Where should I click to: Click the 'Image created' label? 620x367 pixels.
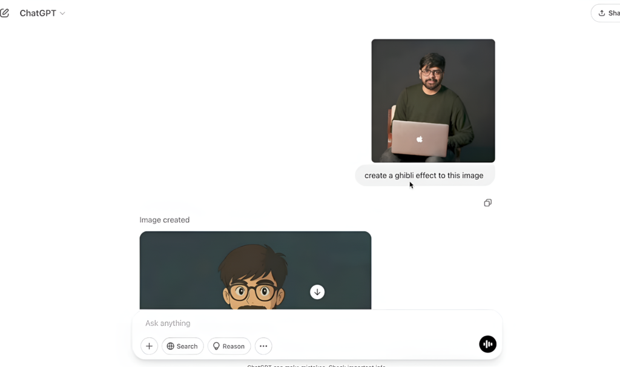pos(165,220)
